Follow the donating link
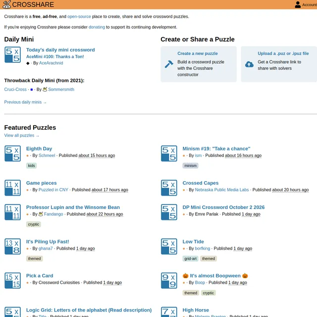The height and width of the screenshot is (317, 317). 97,27
